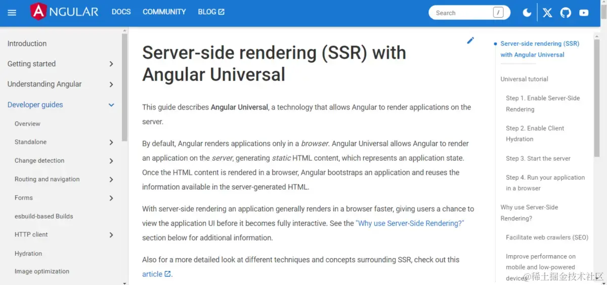Expand the Getting started section
The image size is (607, 285).
pos(61,64)
